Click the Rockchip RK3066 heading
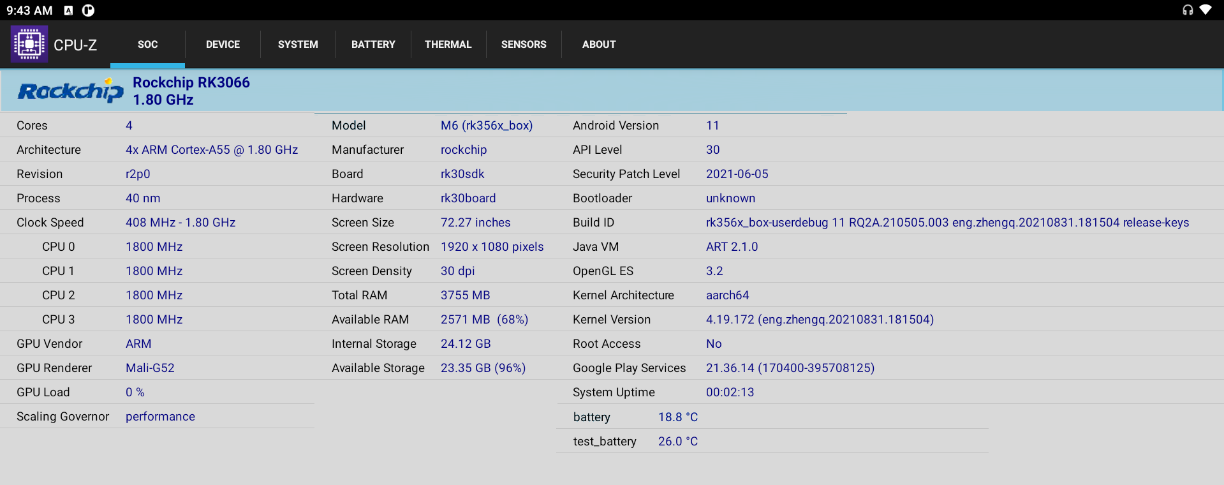The image size is (1224, 485). click(191, 82)
